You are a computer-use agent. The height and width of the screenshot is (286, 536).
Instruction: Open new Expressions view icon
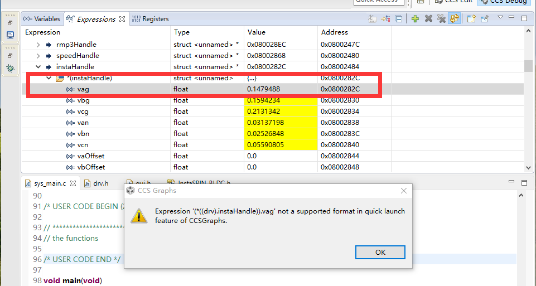471,19
